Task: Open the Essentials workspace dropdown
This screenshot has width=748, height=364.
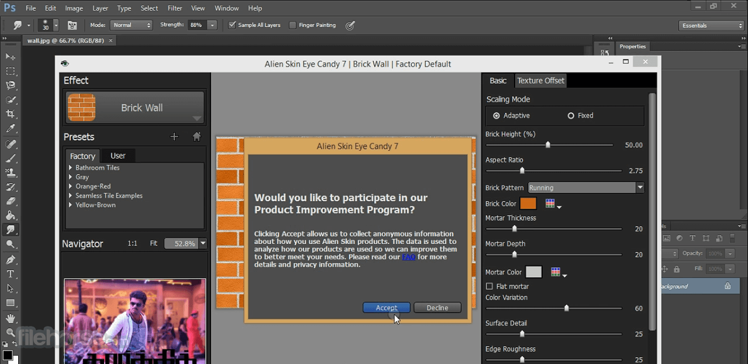Action: pyautogui.click(x=712, y=25)
